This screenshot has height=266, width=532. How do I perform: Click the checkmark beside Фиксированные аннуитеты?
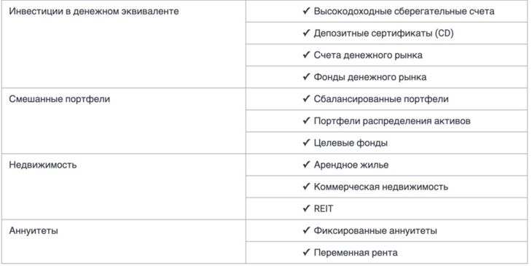click(x=306, y=231)
